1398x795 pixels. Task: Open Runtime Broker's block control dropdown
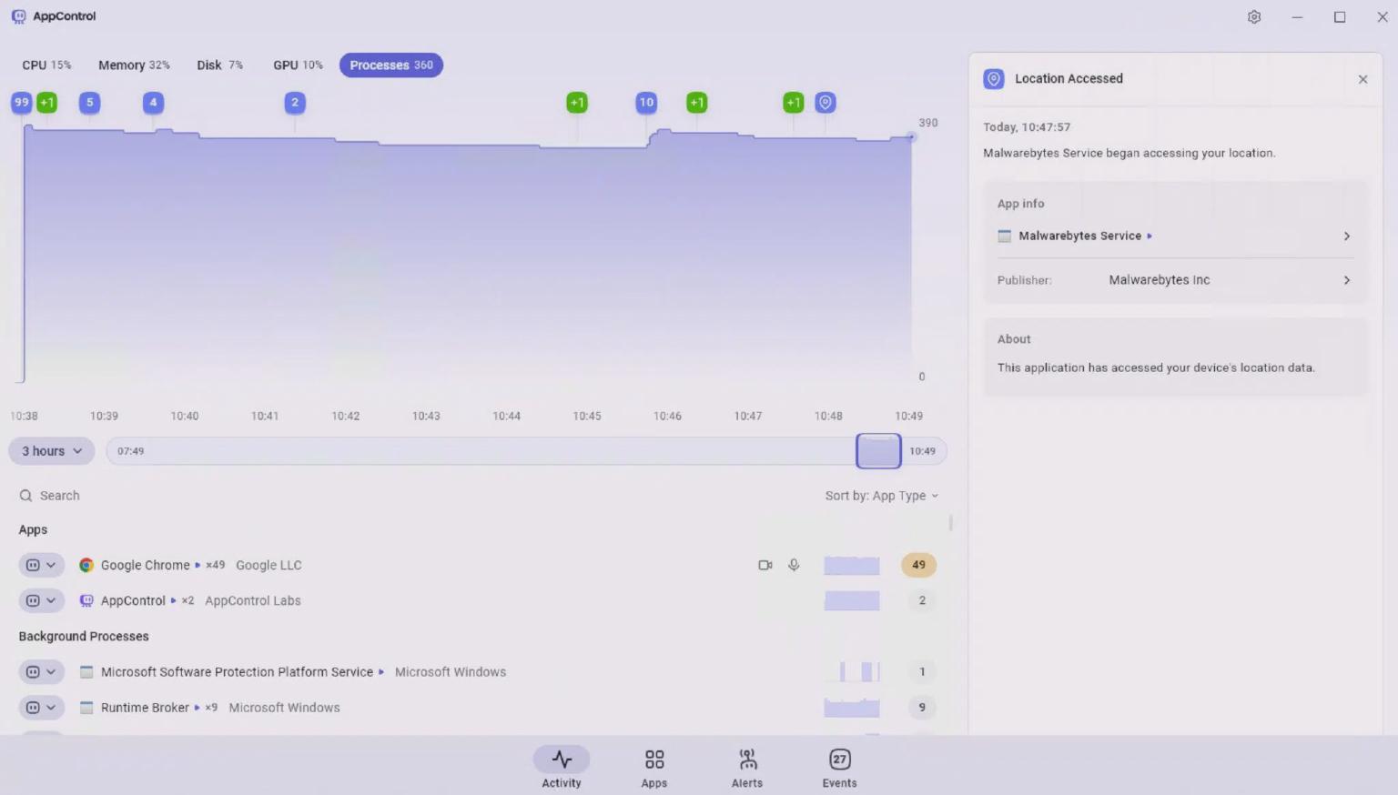click(41, 708)
